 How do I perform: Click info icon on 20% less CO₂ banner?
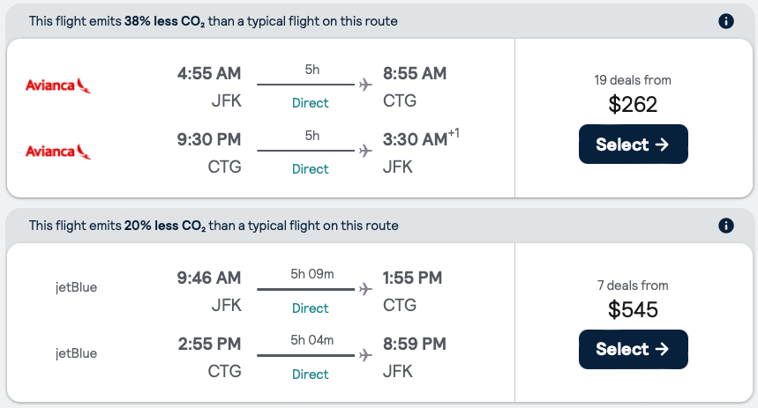pos(726,226)
